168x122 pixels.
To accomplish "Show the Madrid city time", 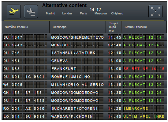I will click(50, 13).
